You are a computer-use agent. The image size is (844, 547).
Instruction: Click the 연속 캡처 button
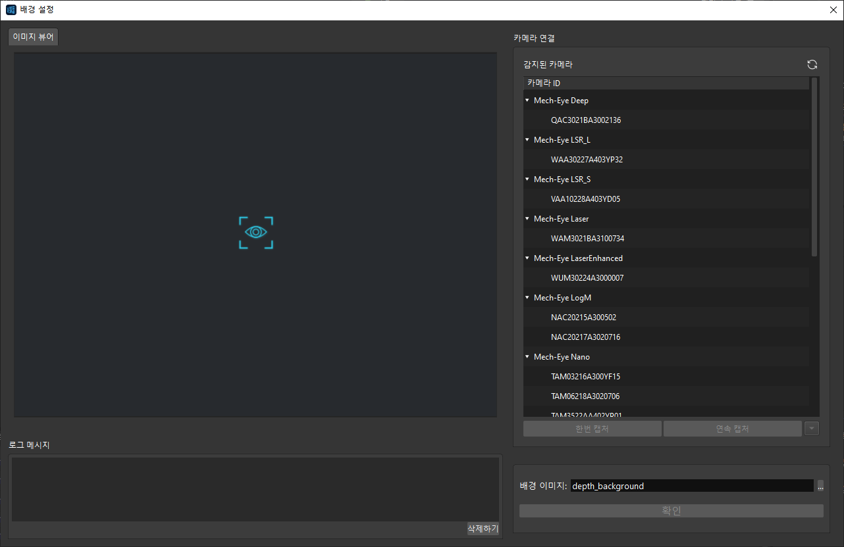732,429
